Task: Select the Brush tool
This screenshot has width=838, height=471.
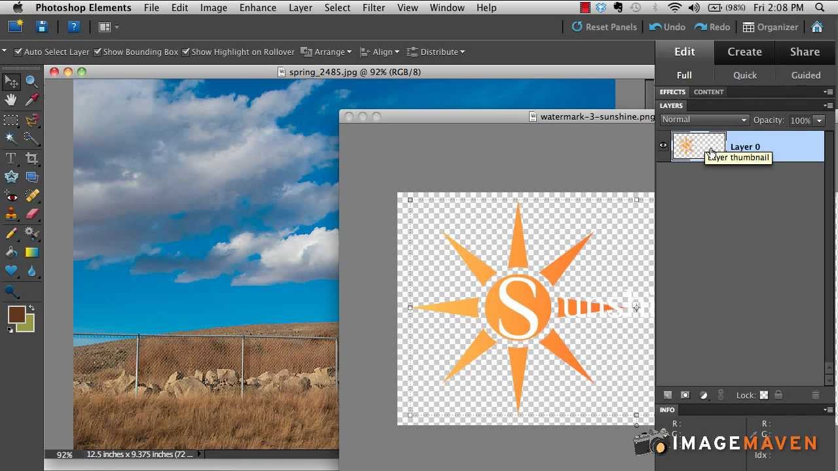Action: tap(11, 234)
